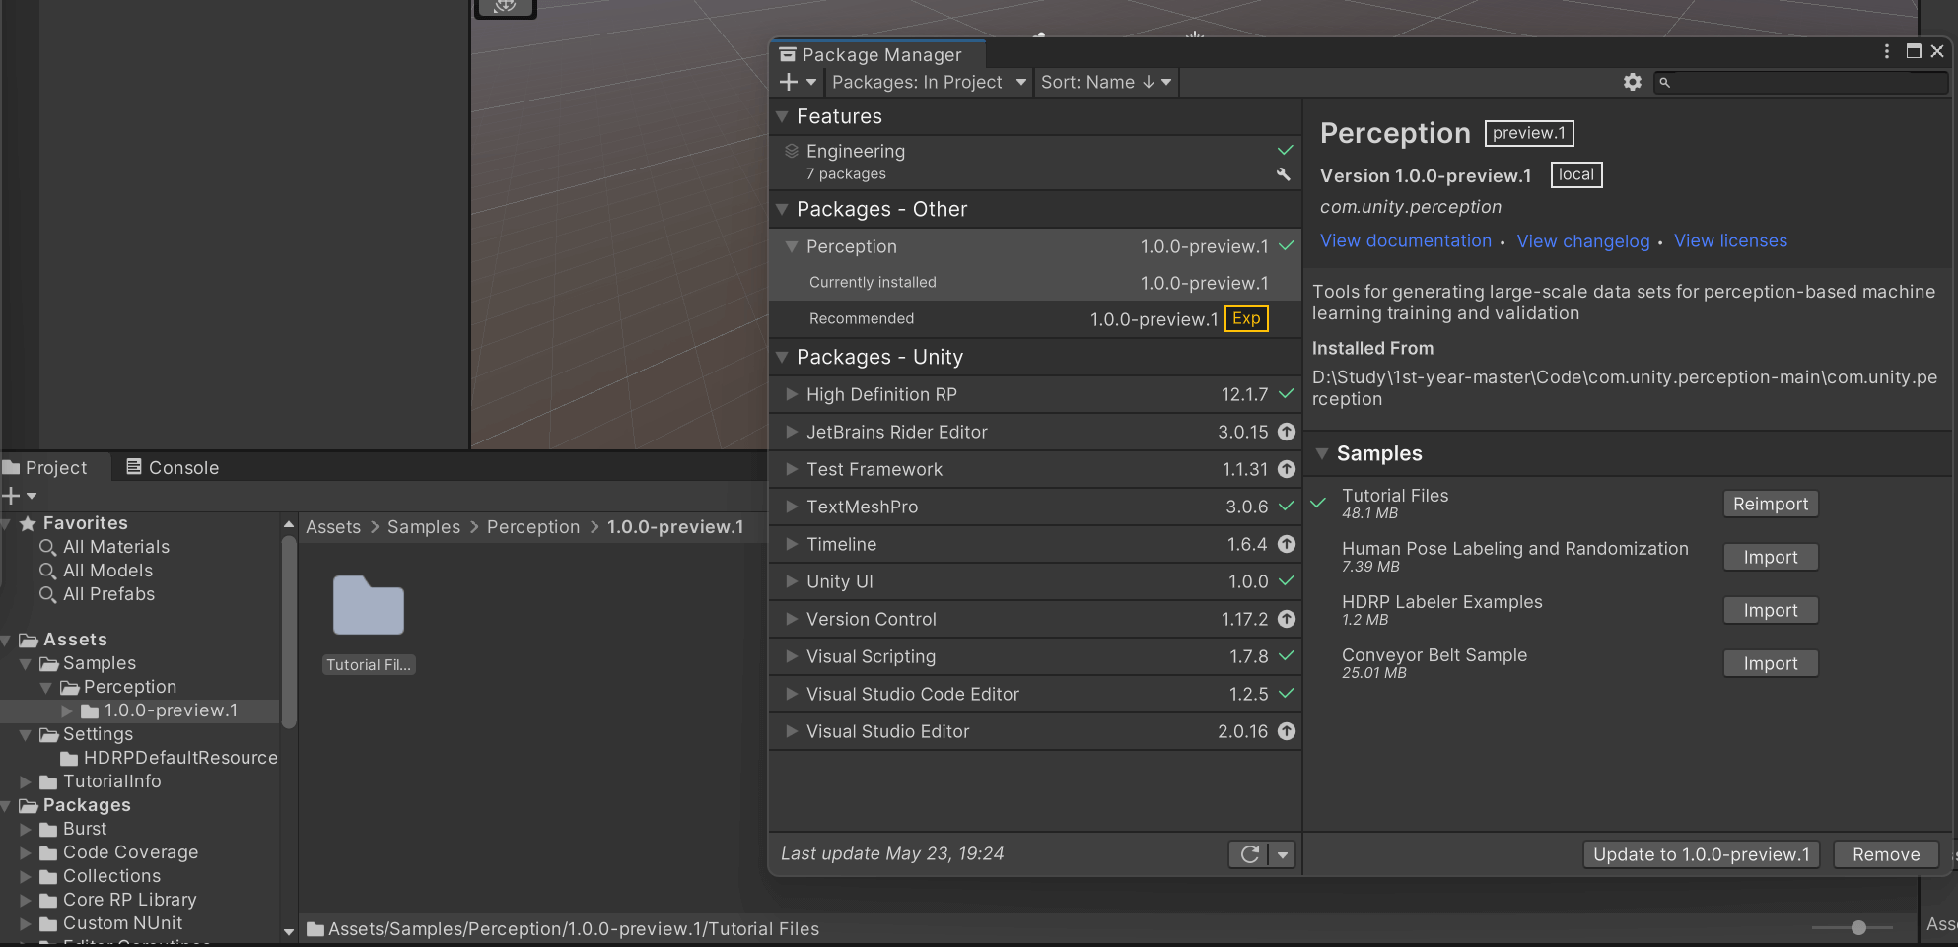Open Package Manager settings gear
Image resolution: width=1958 pixels, height=947 pixels.
click(1633, 82)
